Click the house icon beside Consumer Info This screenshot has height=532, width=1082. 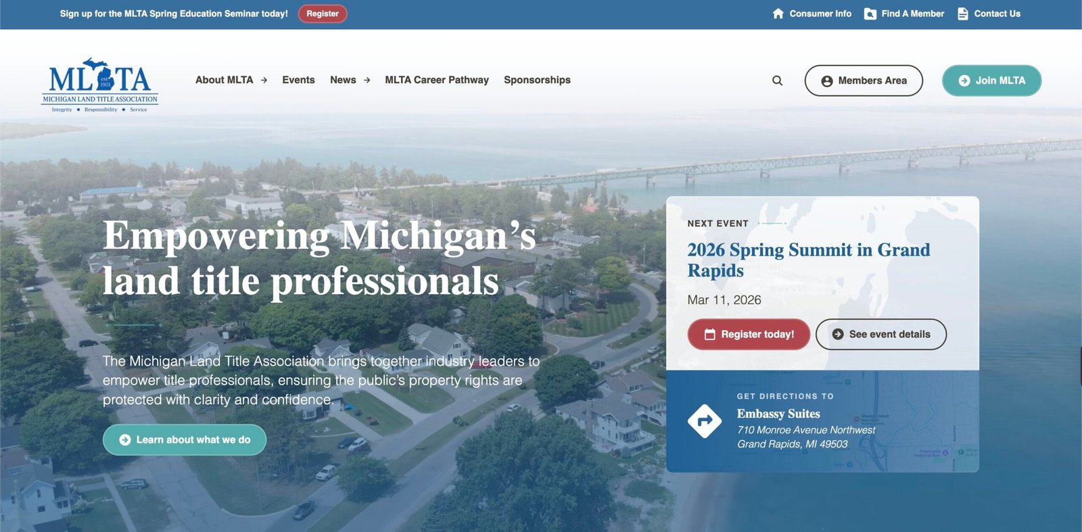pos(778,14)
